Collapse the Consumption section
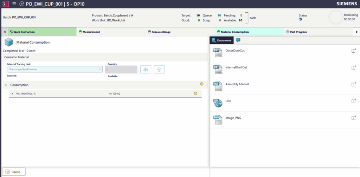 pos(6,85)
